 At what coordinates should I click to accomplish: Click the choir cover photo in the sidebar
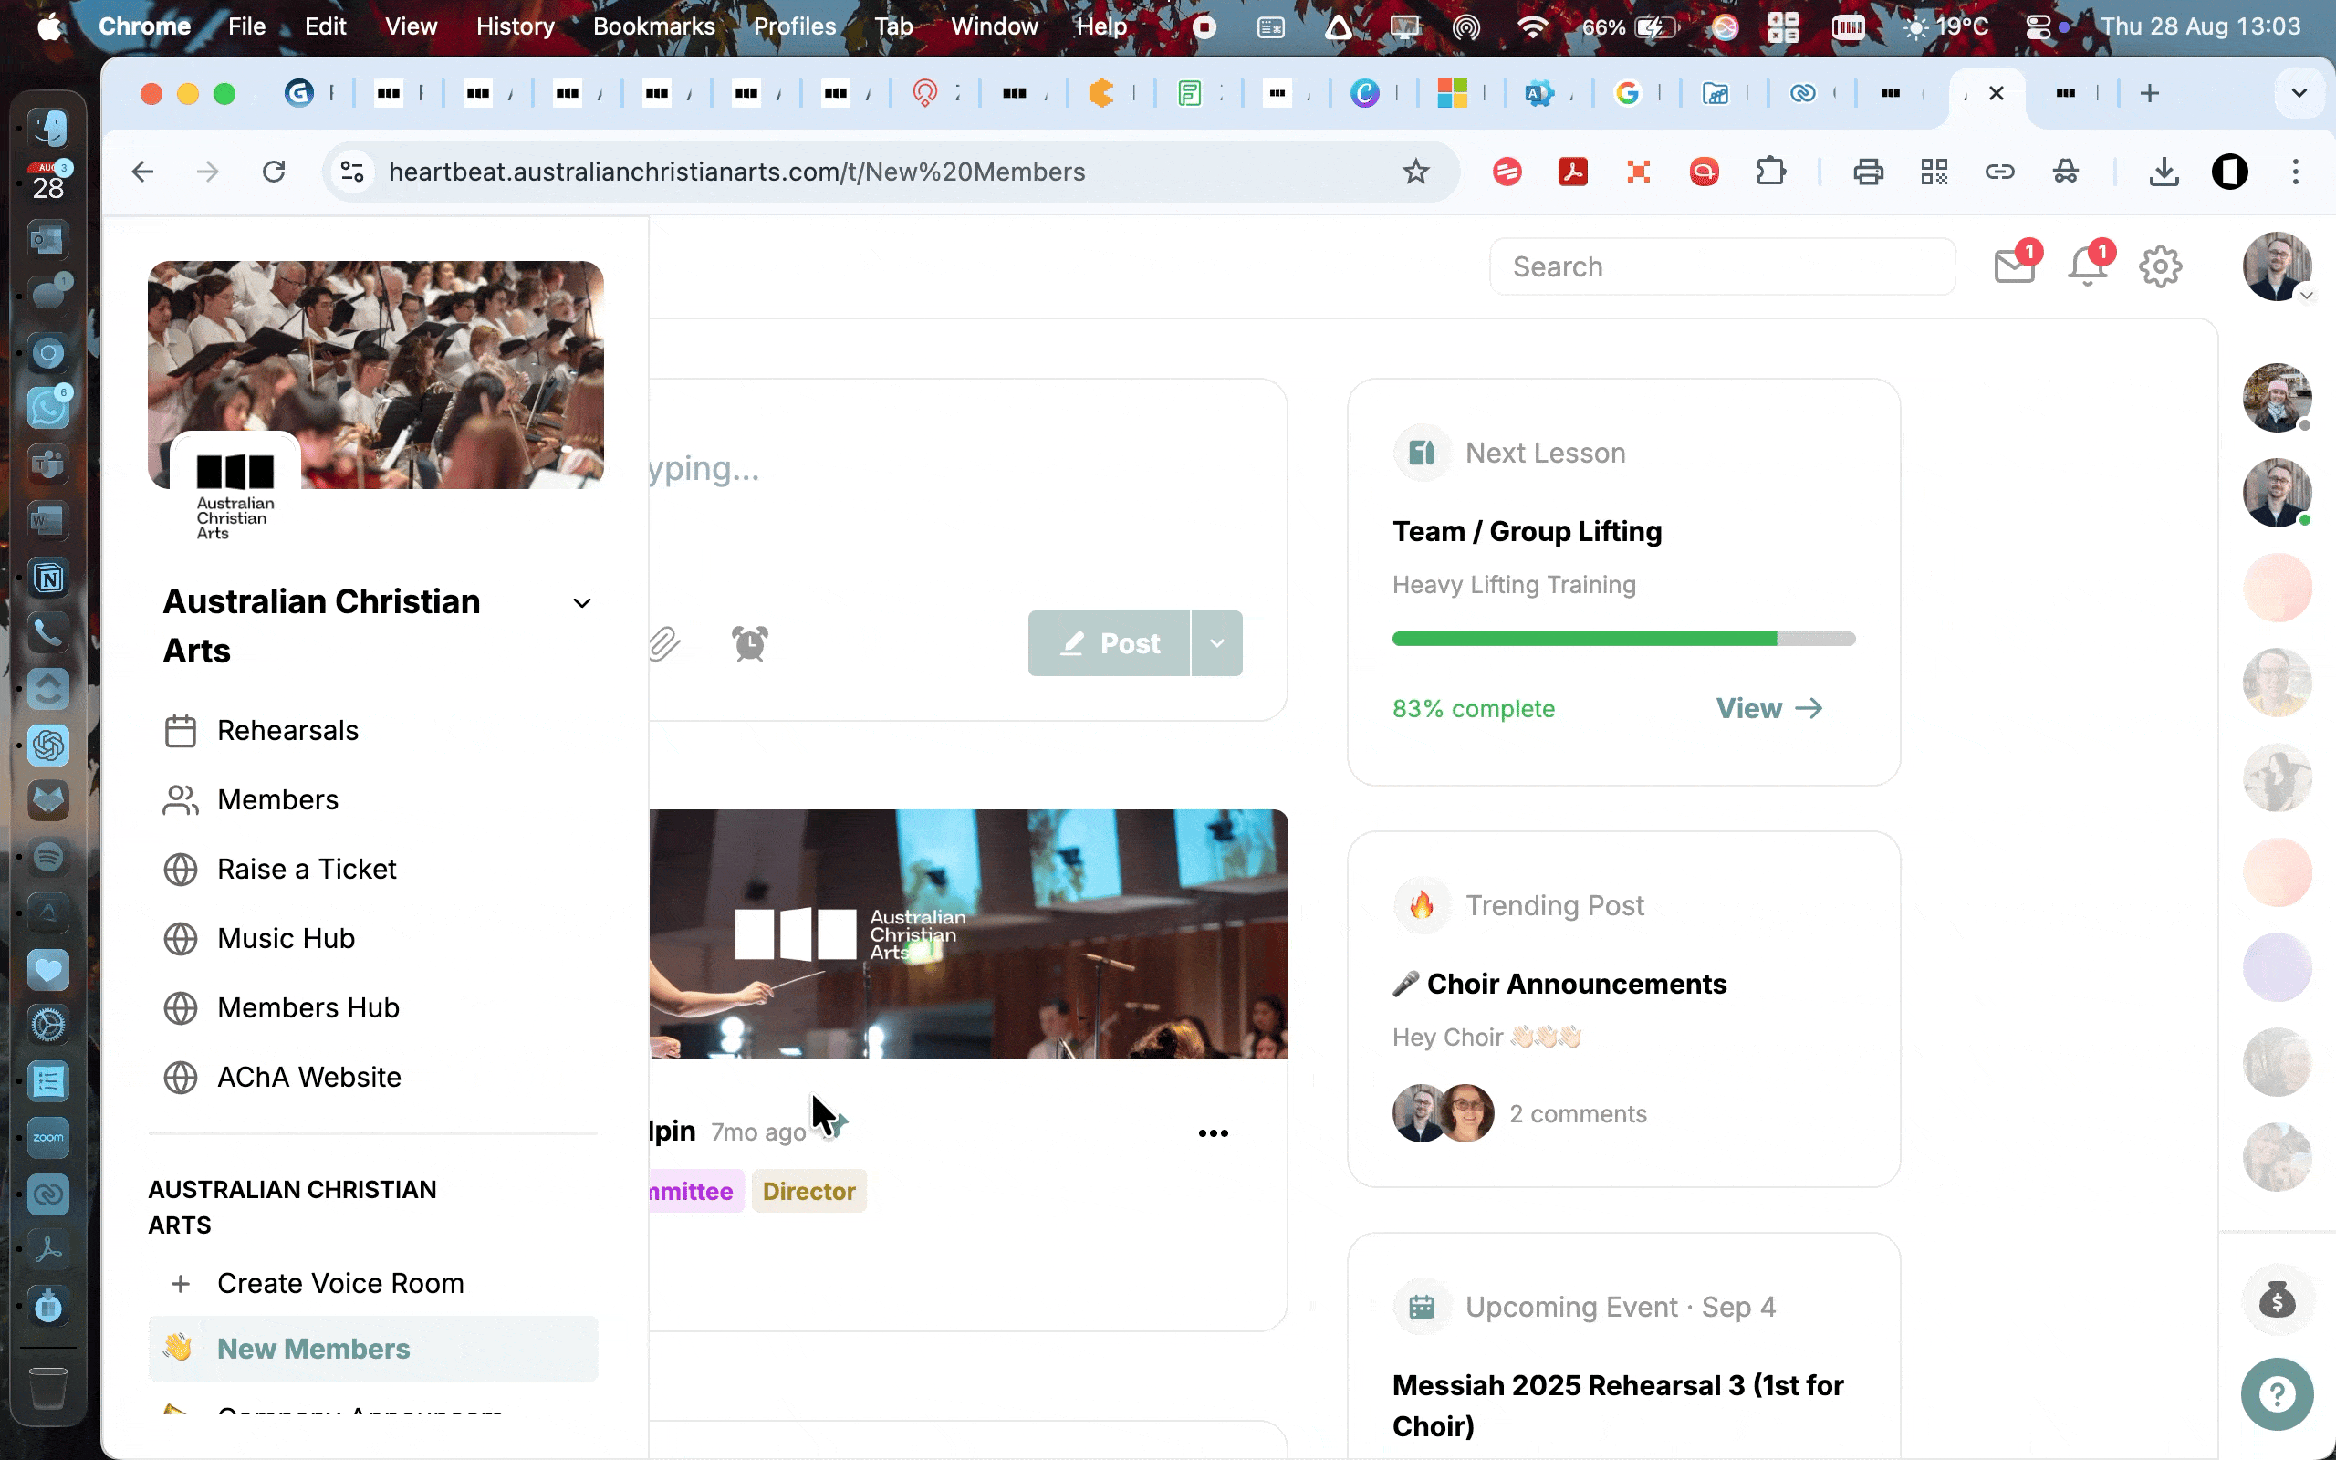376,375
